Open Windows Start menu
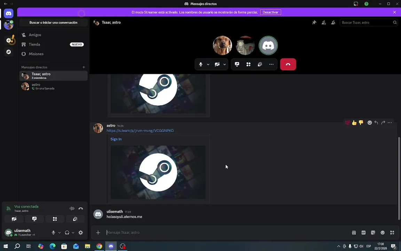The width and height of the screenshot is (401, 251). click(x=5, y=246)
